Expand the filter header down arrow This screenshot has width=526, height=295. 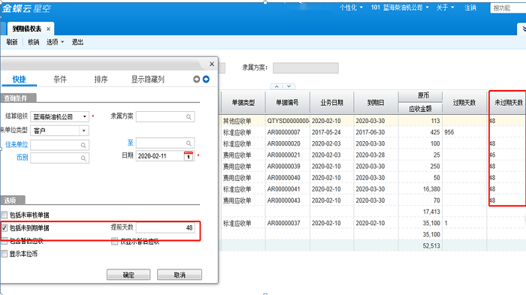coord(289,86)
